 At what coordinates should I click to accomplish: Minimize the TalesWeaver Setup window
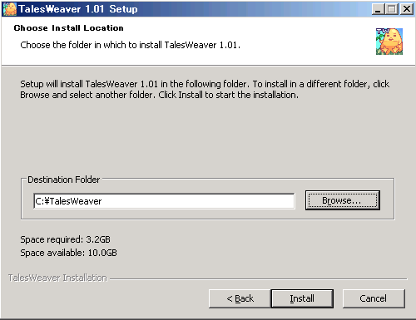(378, 9)
